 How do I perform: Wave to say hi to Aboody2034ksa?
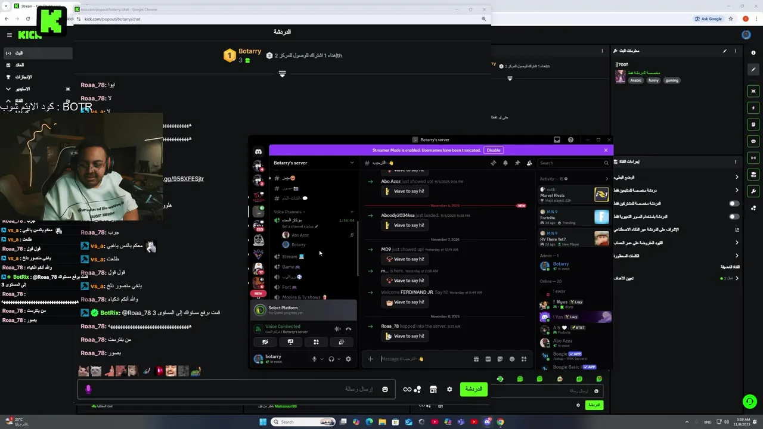[405, 225]
